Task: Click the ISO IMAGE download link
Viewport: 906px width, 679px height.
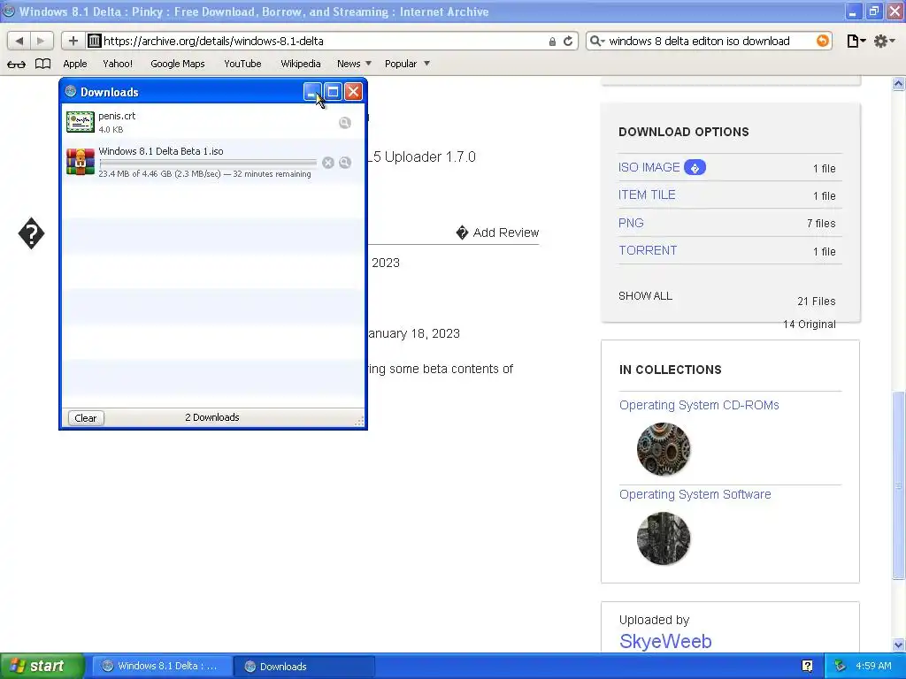Action: point(649,167)
